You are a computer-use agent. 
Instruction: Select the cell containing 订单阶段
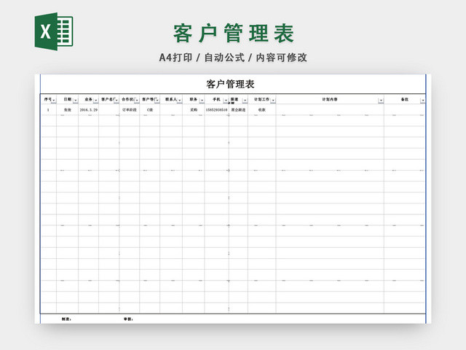(130, 110)
